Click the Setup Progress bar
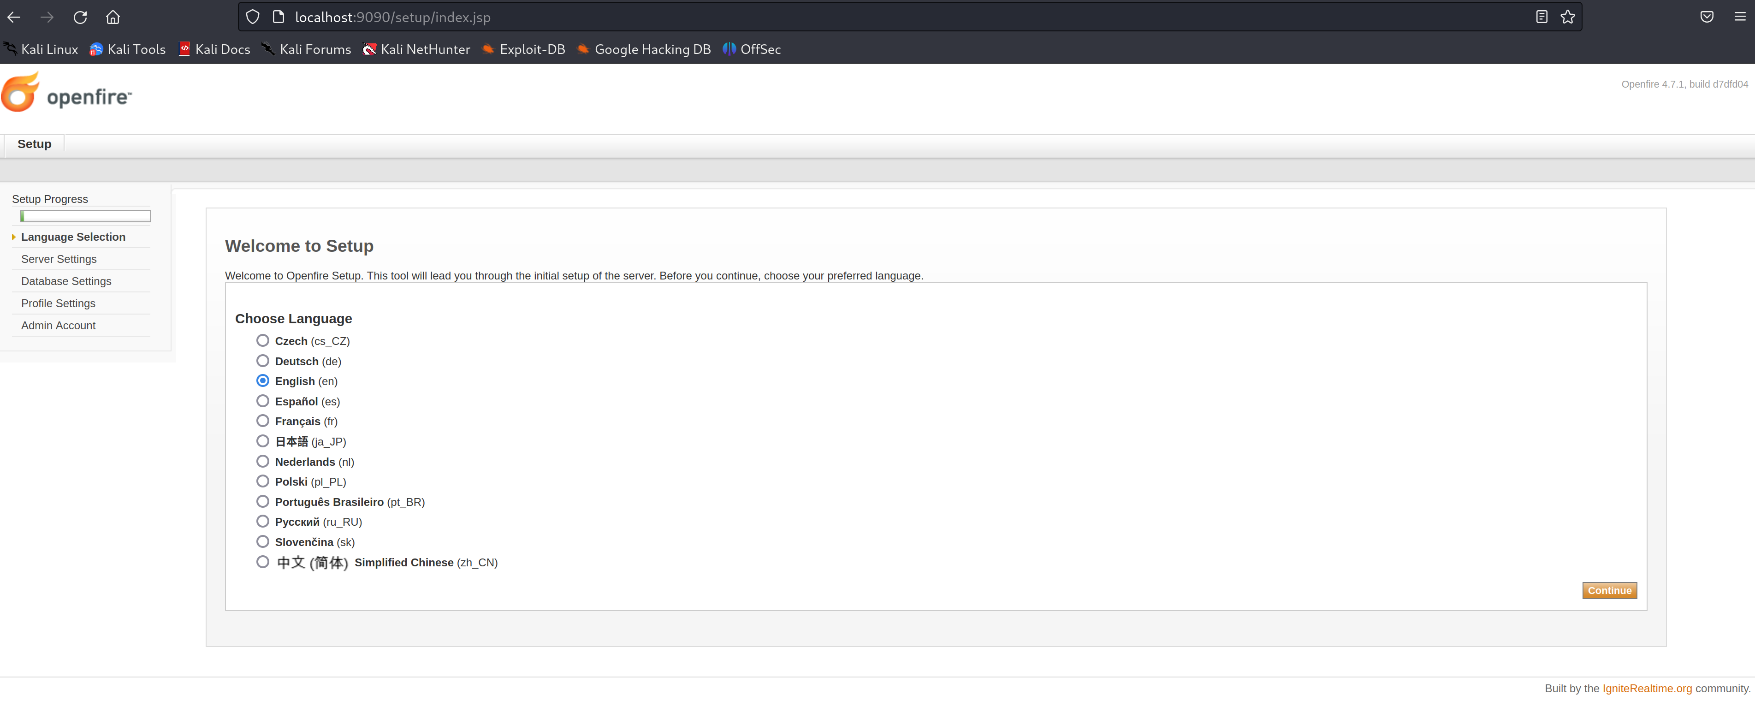 tap(86, 217)
